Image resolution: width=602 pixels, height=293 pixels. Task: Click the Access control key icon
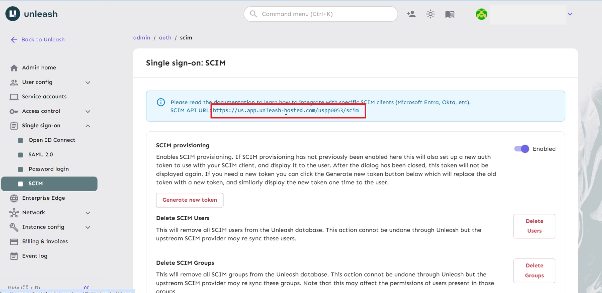coord(14,111)
